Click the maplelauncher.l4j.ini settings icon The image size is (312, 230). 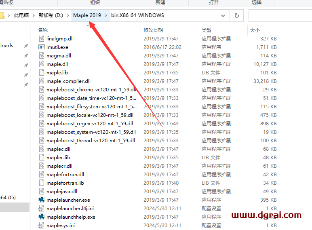pos(41,209)
